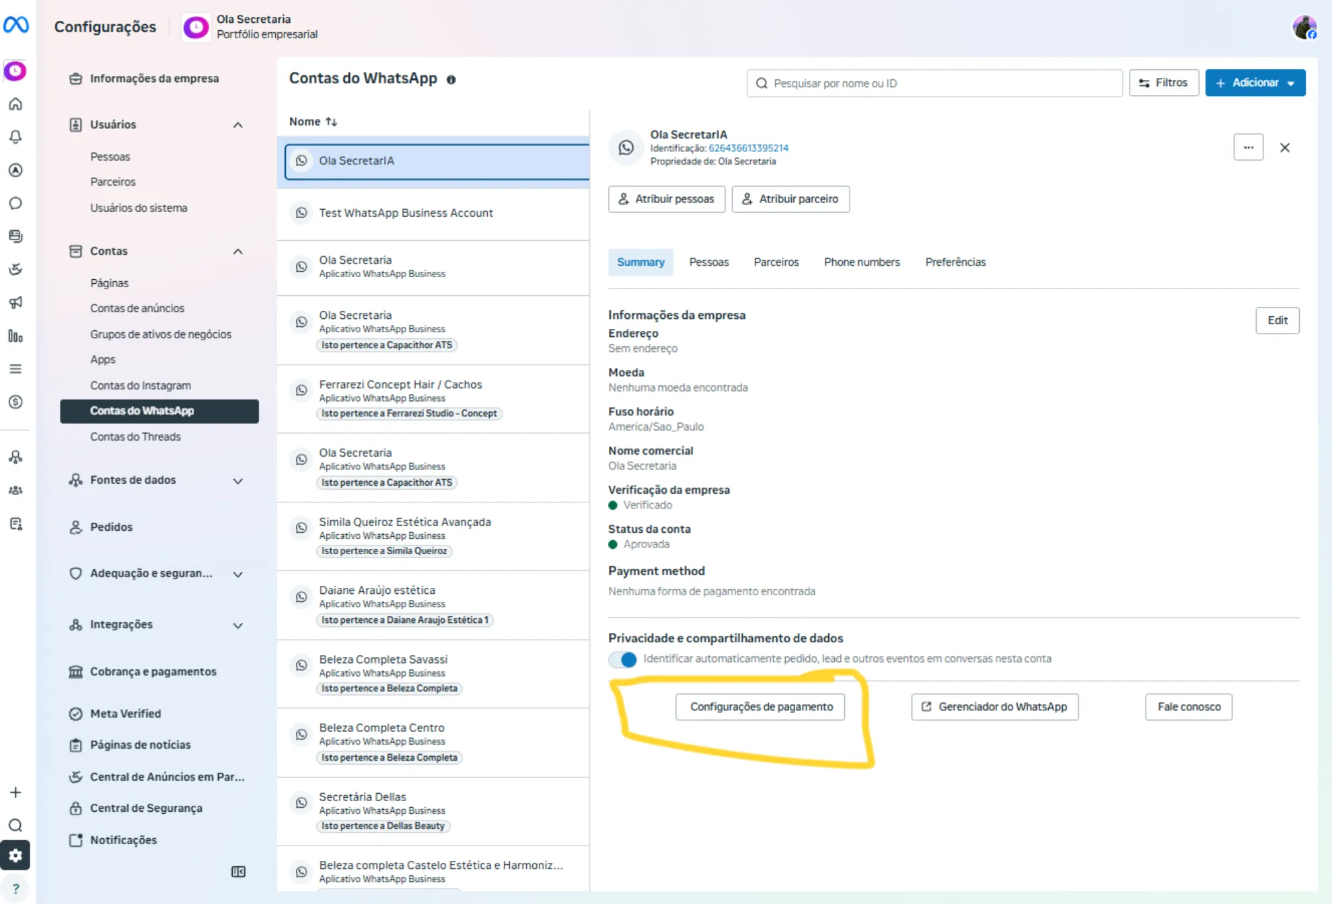The width and height of the screenshot is (1332, 904).
Task: Select the Simila Queiroz Estética Avançada account
Action: coord(433,536)
